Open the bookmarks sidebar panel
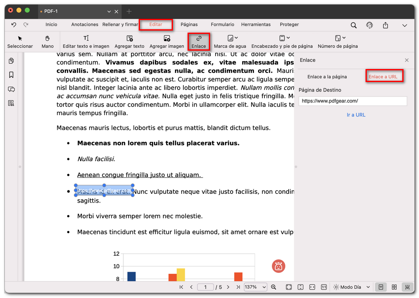This screenshot has height=298, width=419. (11, 75)
